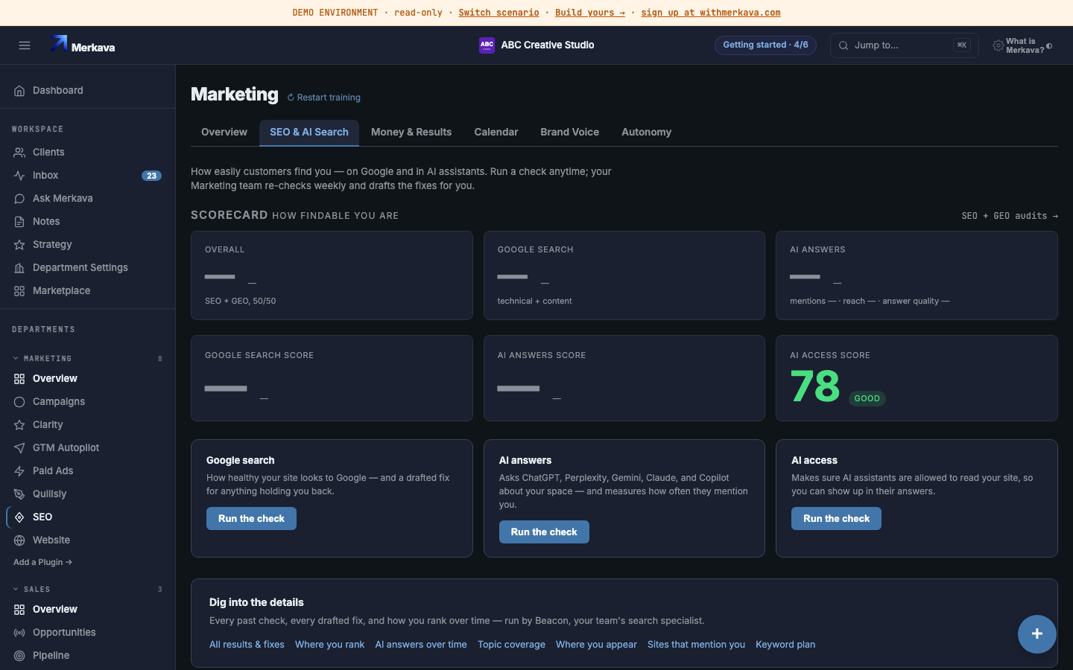Image resolution: width=1073 pixels, height=670 pixels.
Task: Click Switch scenario in the demo banner
Action: click(498, 13)
